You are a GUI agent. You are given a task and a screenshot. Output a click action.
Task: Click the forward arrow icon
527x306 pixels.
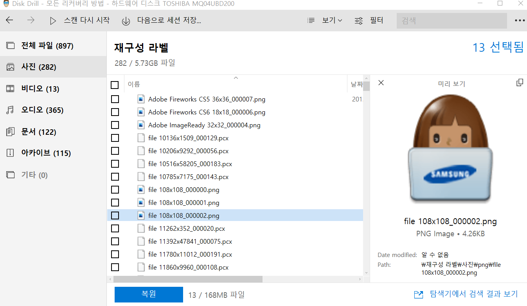pyautogui.click(x=31, y=20)
